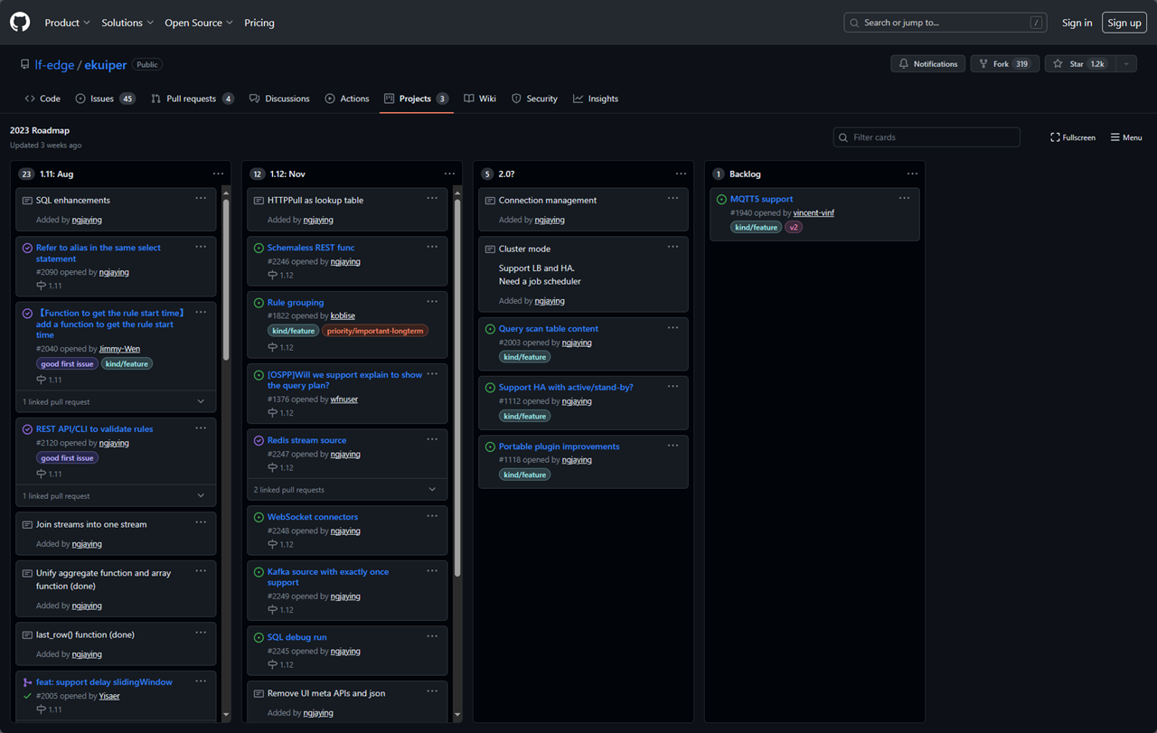Expand 2 linked pull requests under Redis card
The image size is (1157, 733).
[347, 490]
